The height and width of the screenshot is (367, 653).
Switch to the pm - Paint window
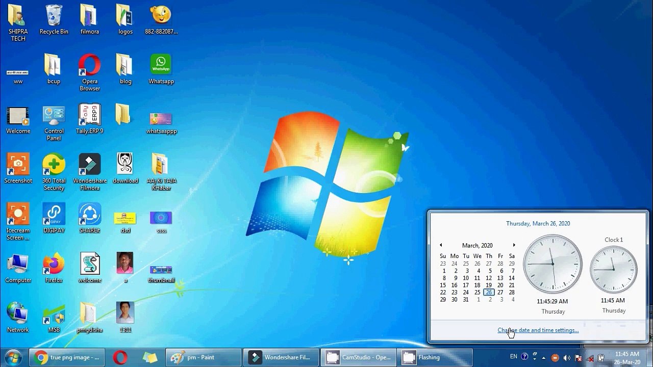[x=204, y=357]
